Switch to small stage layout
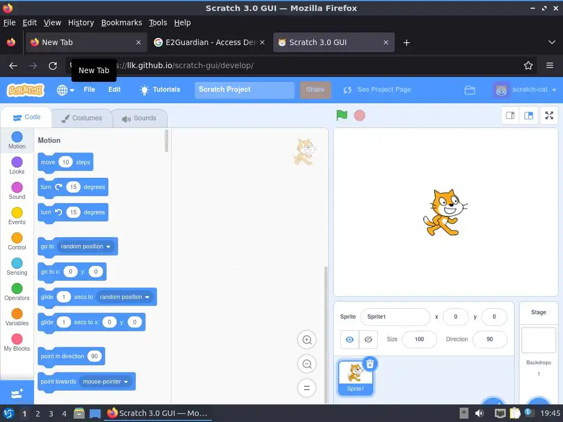563x422 pixels. pyautogui.click(x=510, y=115)
